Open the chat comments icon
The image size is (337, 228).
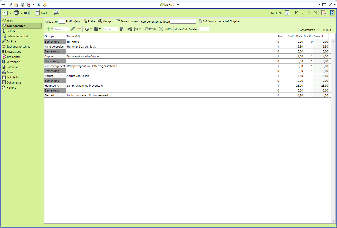coord(56,13)
